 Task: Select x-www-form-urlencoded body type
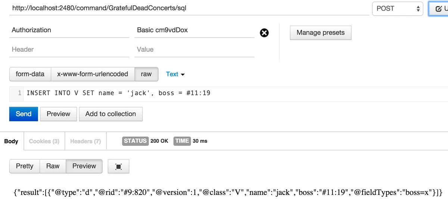click(93, 74)
